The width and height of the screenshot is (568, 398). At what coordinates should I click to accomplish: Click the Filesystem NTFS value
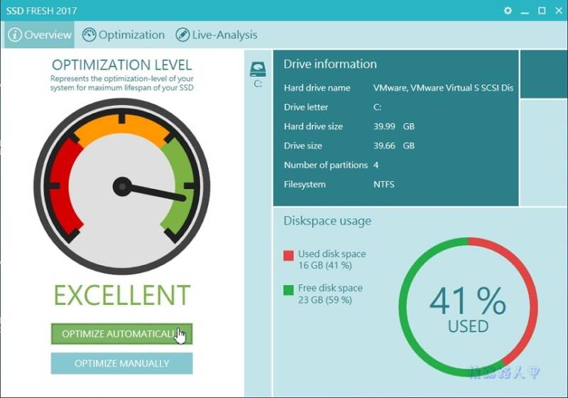(383, 185)
